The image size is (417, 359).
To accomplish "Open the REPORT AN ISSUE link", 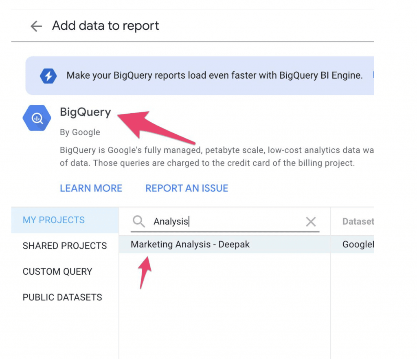I will point(187,188).
